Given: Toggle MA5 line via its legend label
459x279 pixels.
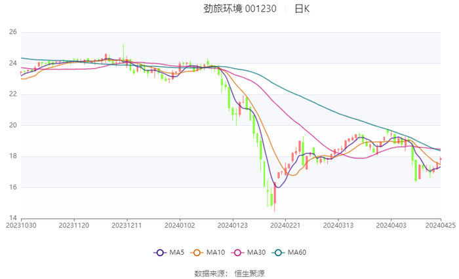Looking at the screenshot, I should pos(177,253).
